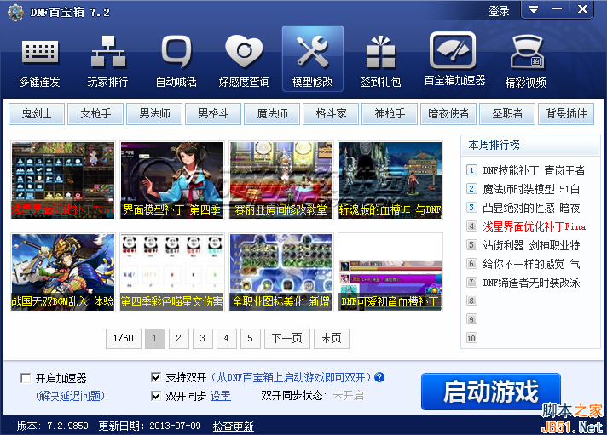Screen dimensions: 607x435
Task: Toggle the 双开同步 checkbox
Action: pyautogui.click(x=156, y=396)
